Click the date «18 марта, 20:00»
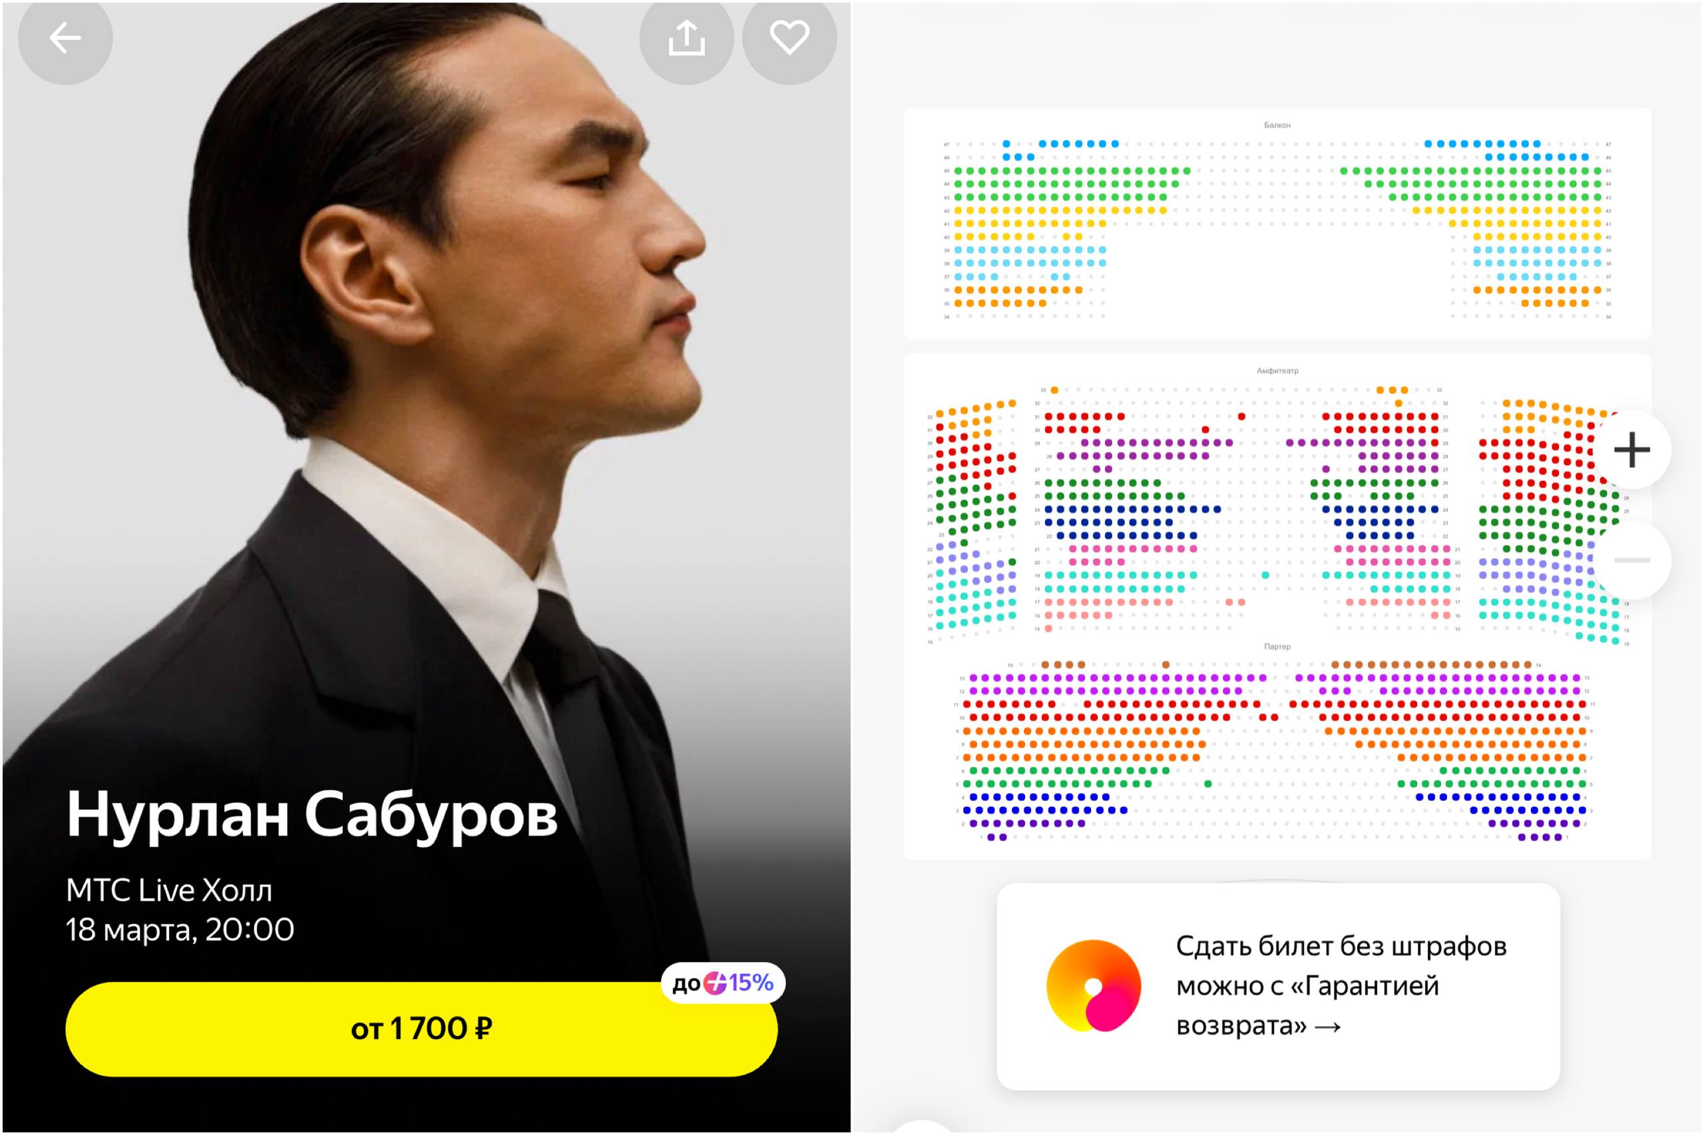The image size is (1704, 1135). click(180, 929)
